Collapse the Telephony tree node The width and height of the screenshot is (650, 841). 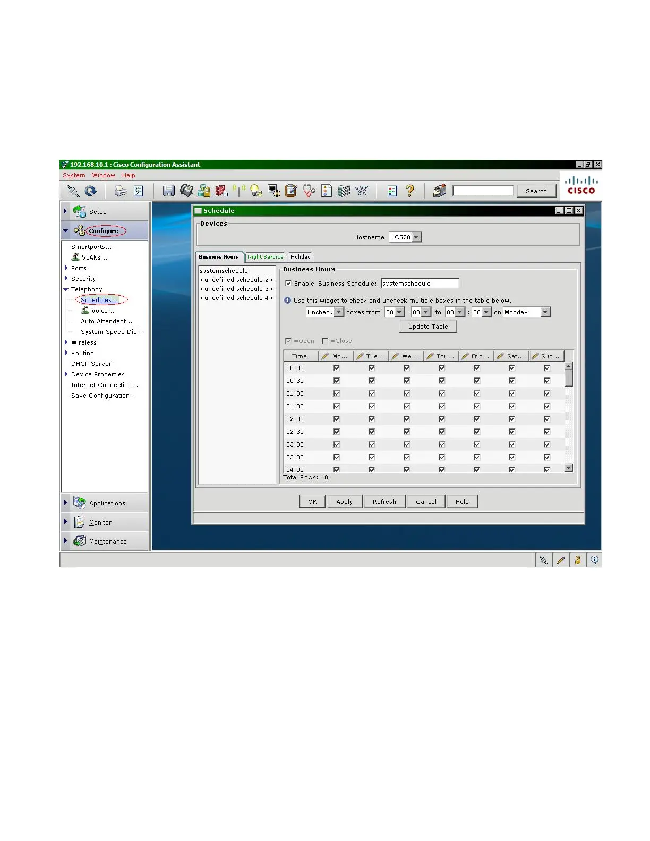coord(66,289)
